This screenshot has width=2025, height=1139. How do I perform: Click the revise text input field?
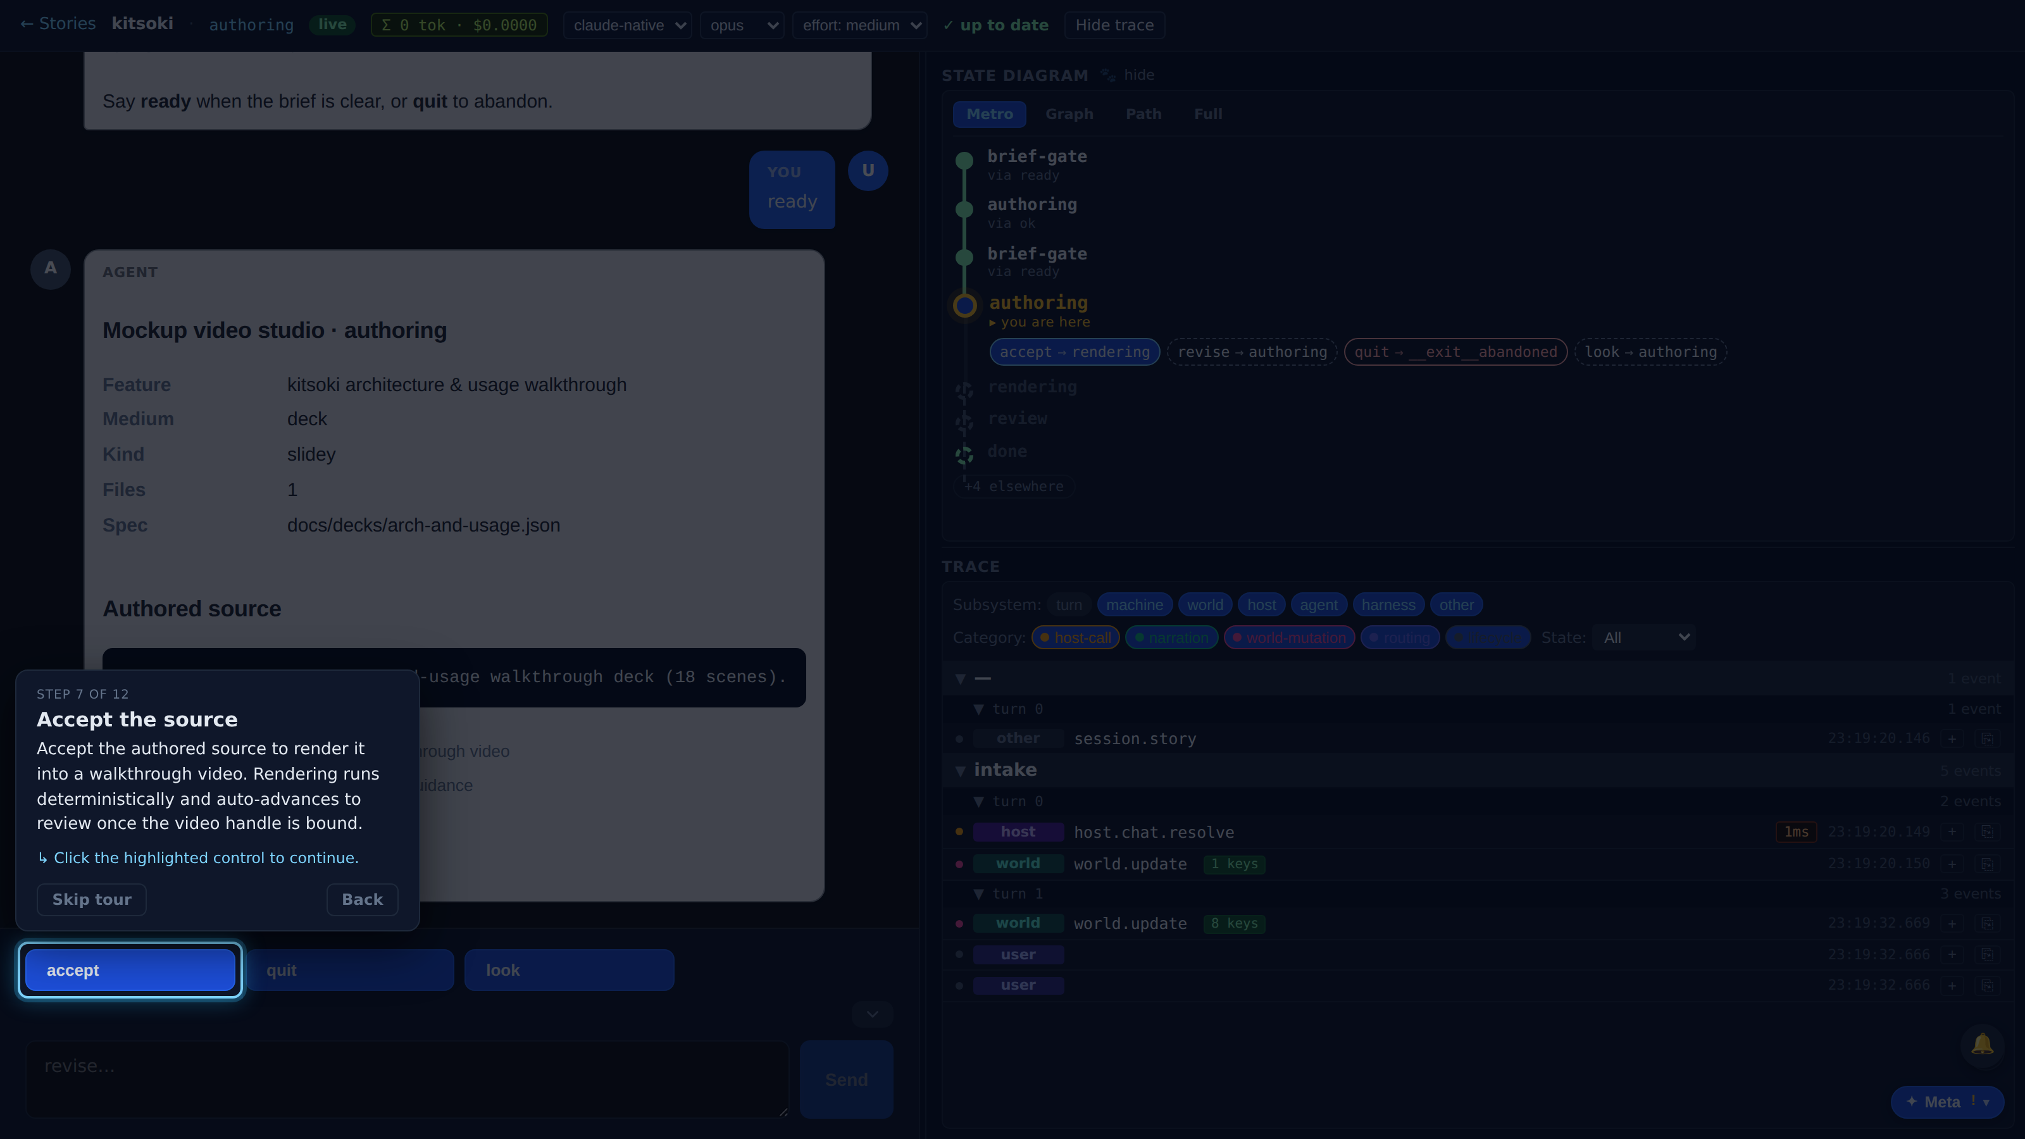pos(407,1080)
